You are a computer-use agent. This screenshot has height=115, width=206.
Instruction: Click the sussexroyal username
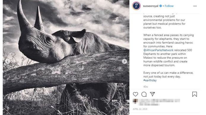151,6
